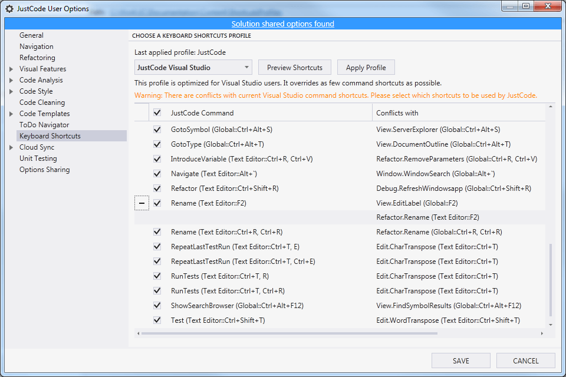Click the SAVE button
The width and height of the screenshot is (566, 377).
click(x=461, y=361)
